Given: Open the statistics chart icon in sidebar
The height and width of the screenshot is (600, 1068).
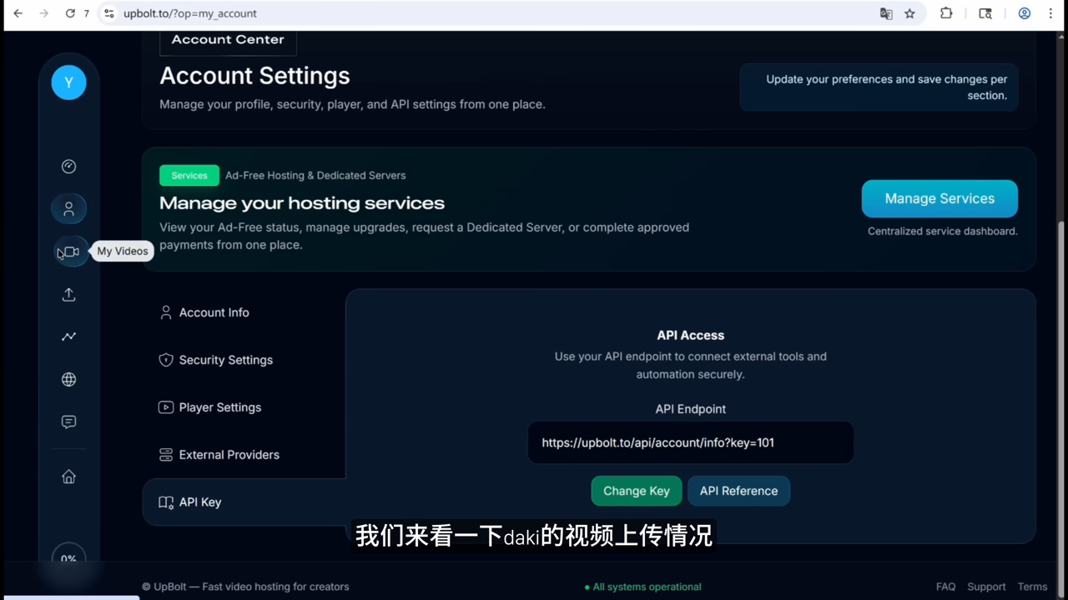Looking at the screenshot, I should [68, 337].
